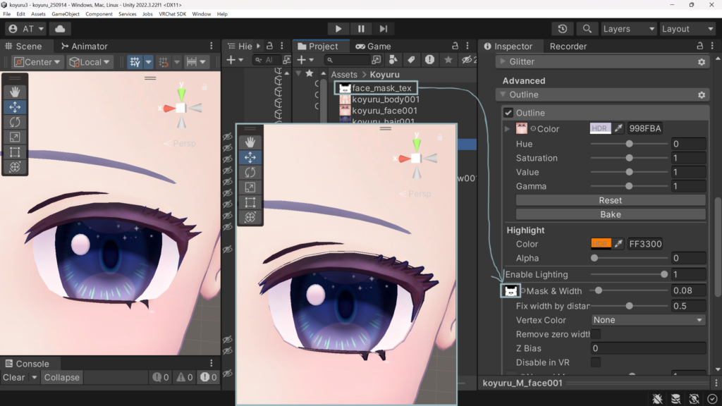Click the Z Bias input field
Viewport: 722px width, 406px height.
coord(648,348)
